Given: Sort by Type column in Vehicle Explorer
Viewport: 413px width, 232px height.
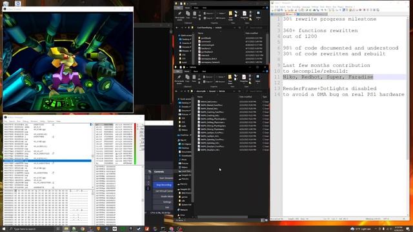Looking at the screenshot, I should 265,97.
